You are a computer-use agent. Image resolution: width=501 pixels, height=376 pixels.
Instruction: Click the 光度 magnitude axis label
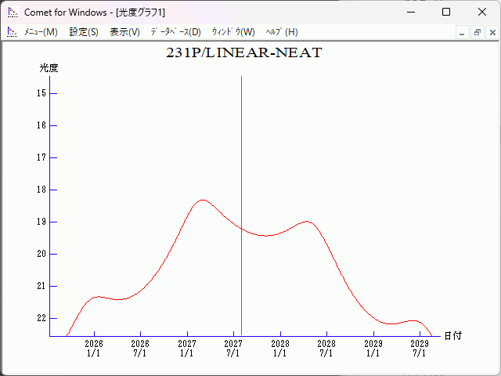coord(49,68)
